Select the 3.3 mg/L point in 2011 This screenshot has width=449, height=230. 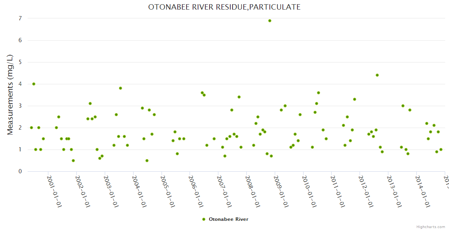click(355, 99)
